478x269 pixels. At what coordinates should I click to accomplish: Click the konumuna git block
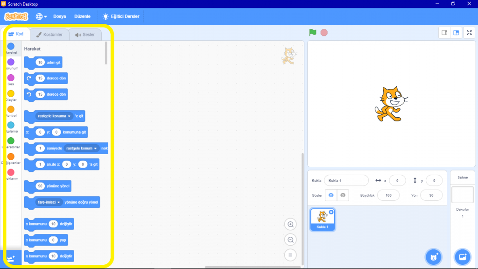click(56, 132)
